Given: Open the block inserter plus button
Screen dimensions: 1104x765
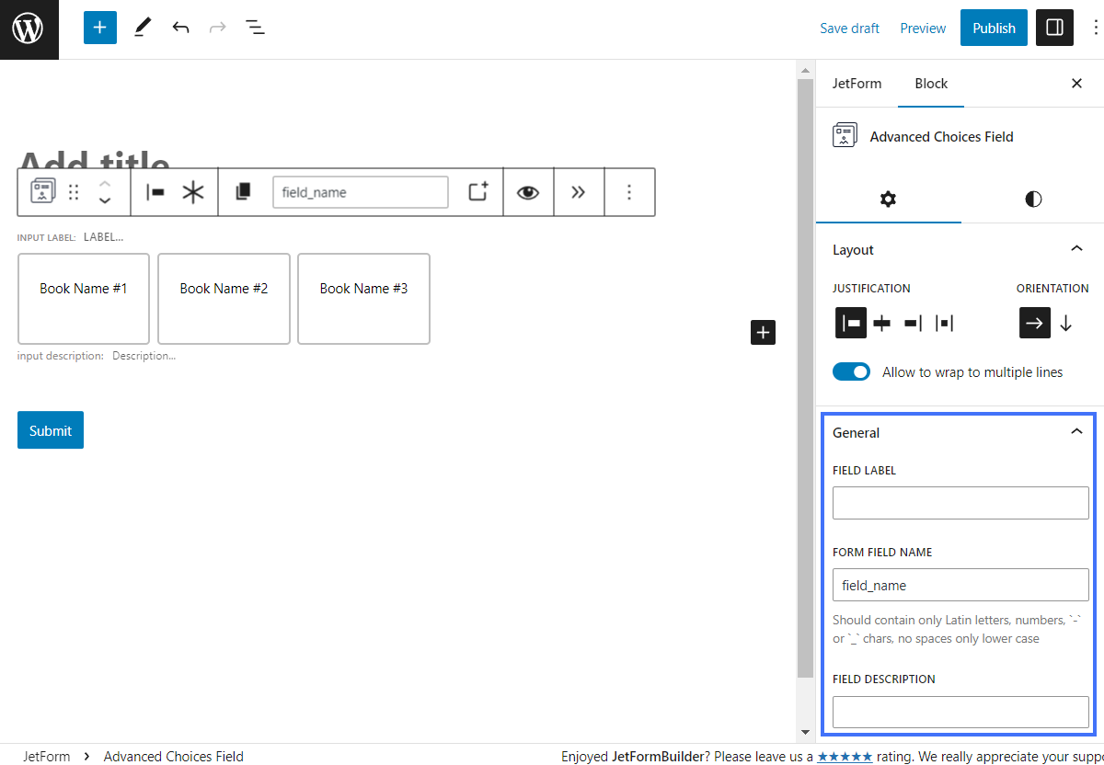Looking at the screenshot, I should [100, 28].
